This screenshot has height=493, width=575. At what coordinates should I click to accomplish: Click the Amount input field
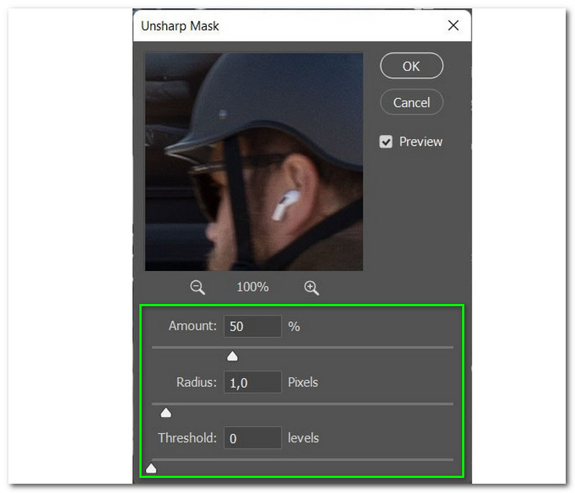(253, 326)
